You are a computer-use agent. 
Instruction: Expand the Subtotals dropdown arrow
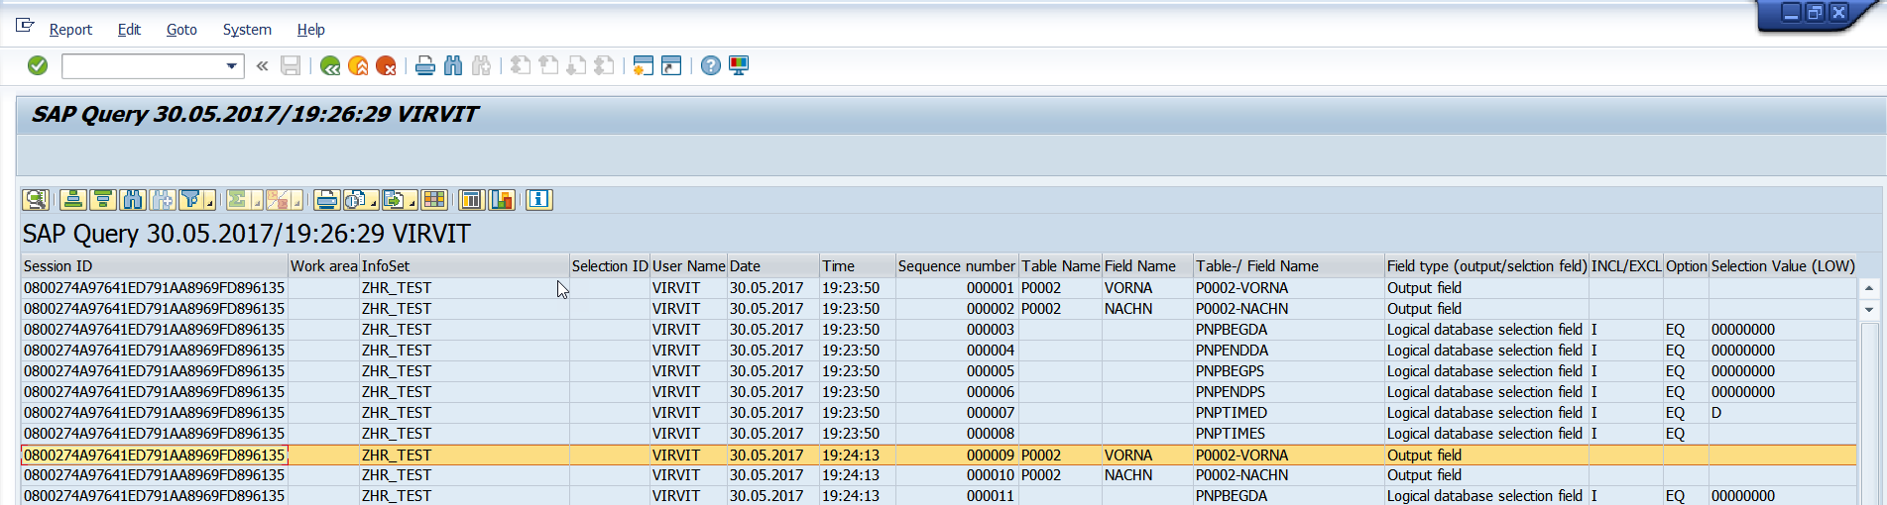(x=297, y=202)
